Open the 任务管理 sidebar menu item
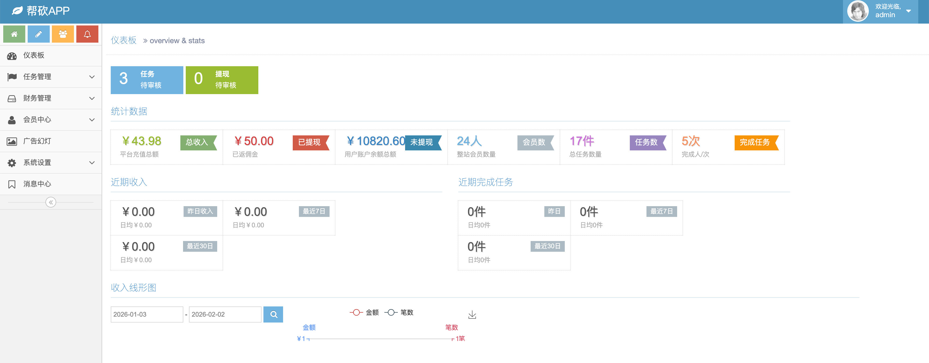 pos(51,77)
